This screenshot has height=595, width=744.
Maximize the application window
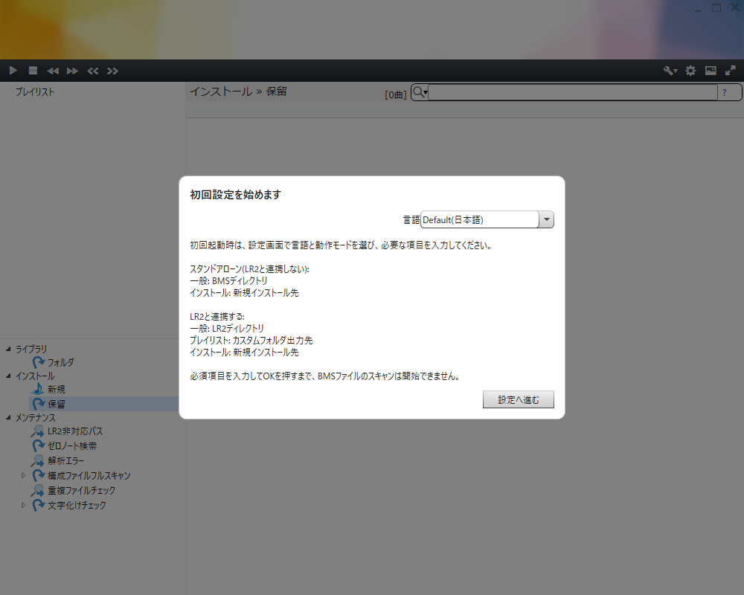(x=716, y=8)
